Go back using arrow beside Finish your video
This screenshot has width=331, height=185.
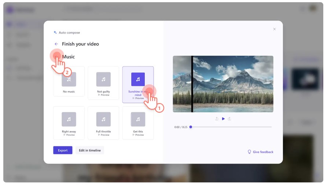[56, 44]
